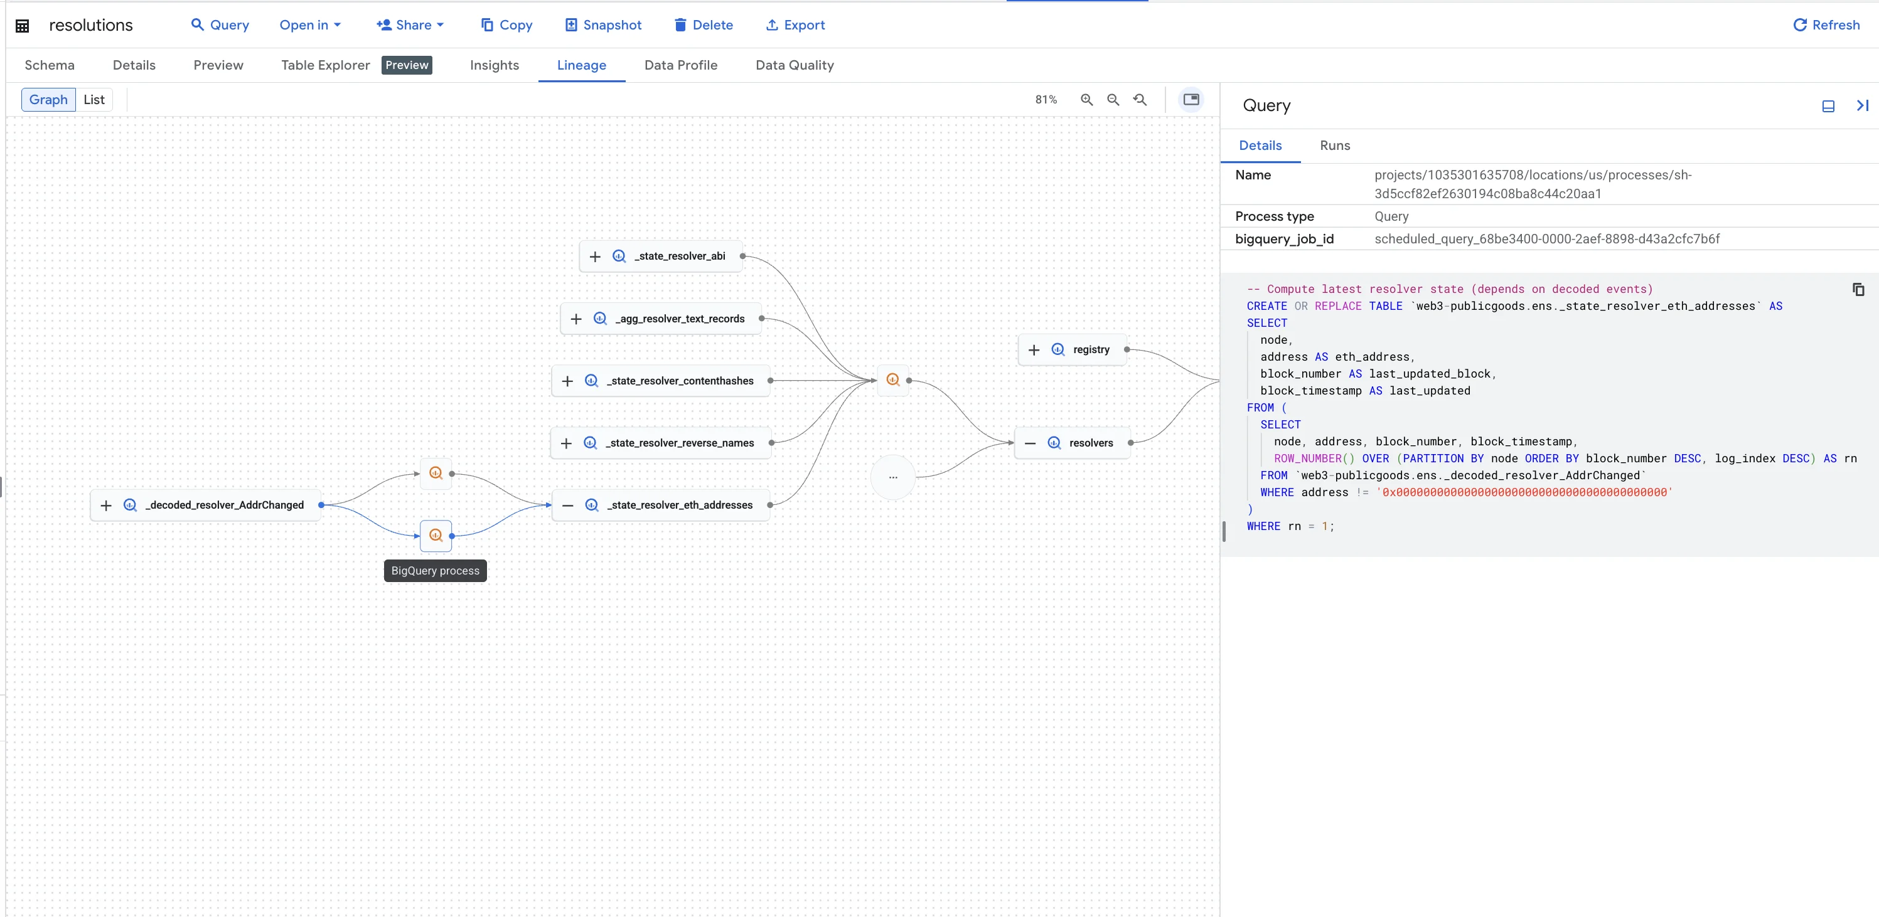Open the Data Profile tab
The width and height of the screenshot is (1879, 917).
click(x=680, y=65)
